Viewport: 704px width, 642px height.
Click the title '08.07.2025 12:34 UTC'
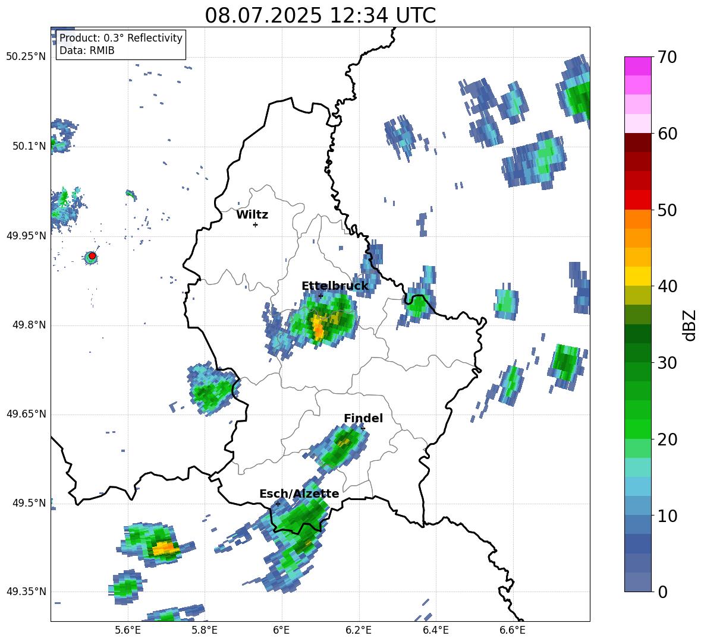320,15
